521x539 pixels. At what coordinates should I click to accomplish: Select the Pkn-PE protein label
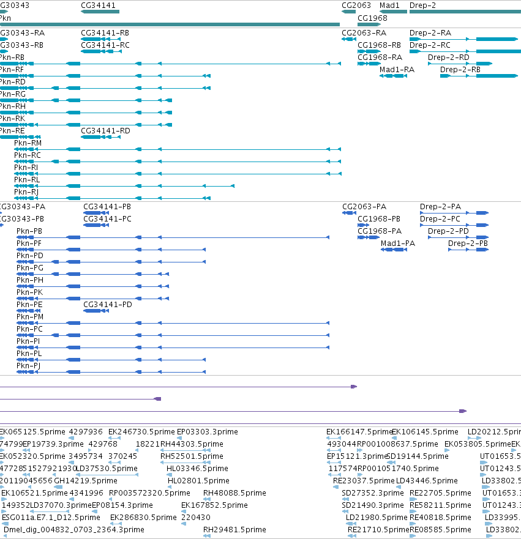(29, 305)
